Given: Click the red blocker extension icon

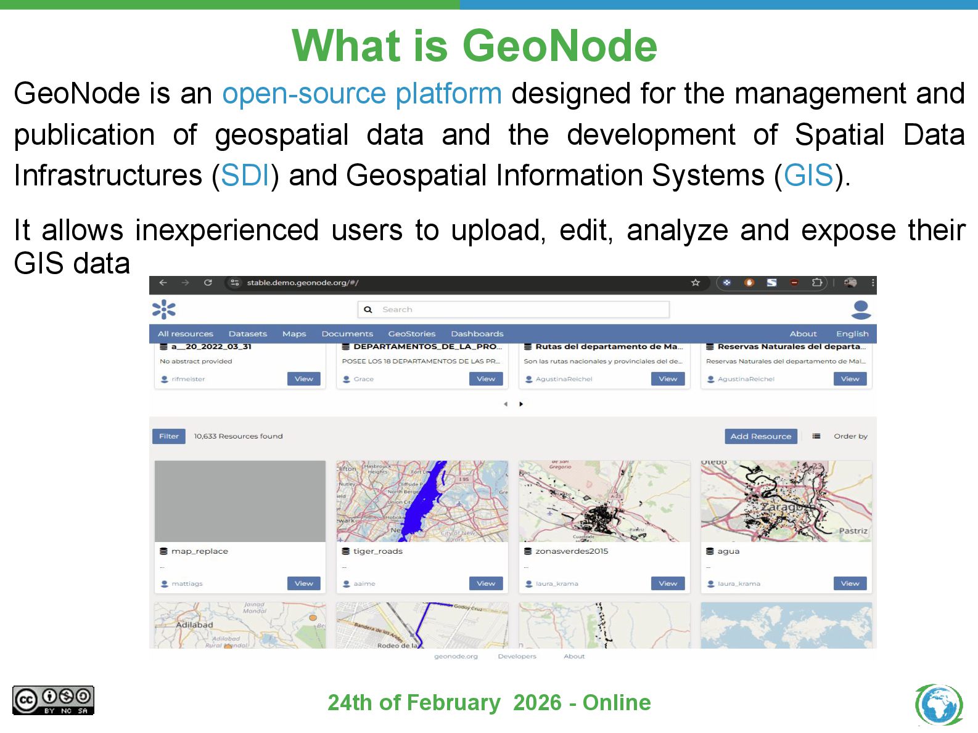Looking at the screenshot, I should [794, 283].
